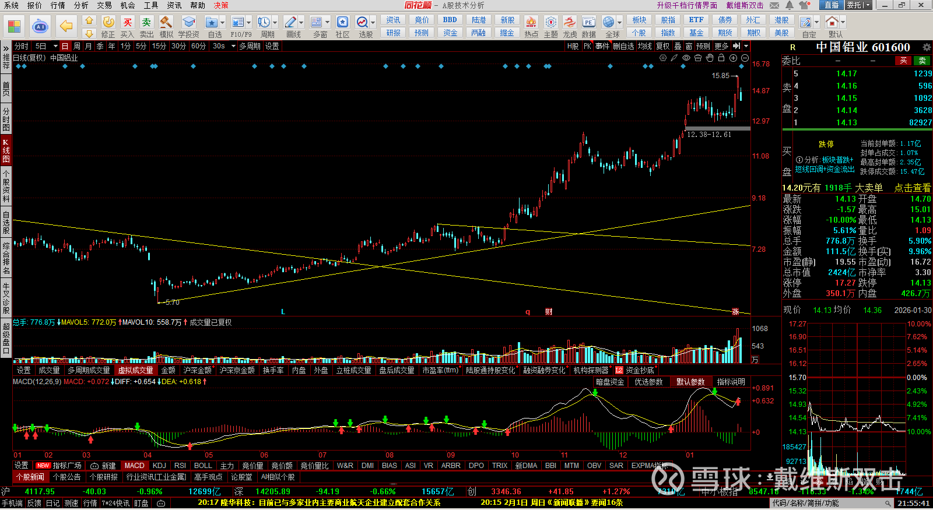This screenshot has width=933, height=510.
Task: Toggle the 复权 price adjustment button
Action: 663,46
